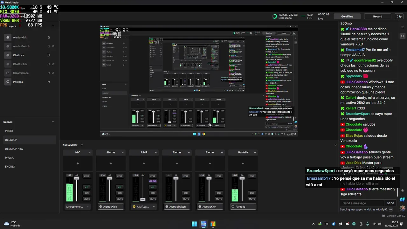Open the Microphone source dropdown
This screenshot has height=229, width=407.
tap(78, 207)
